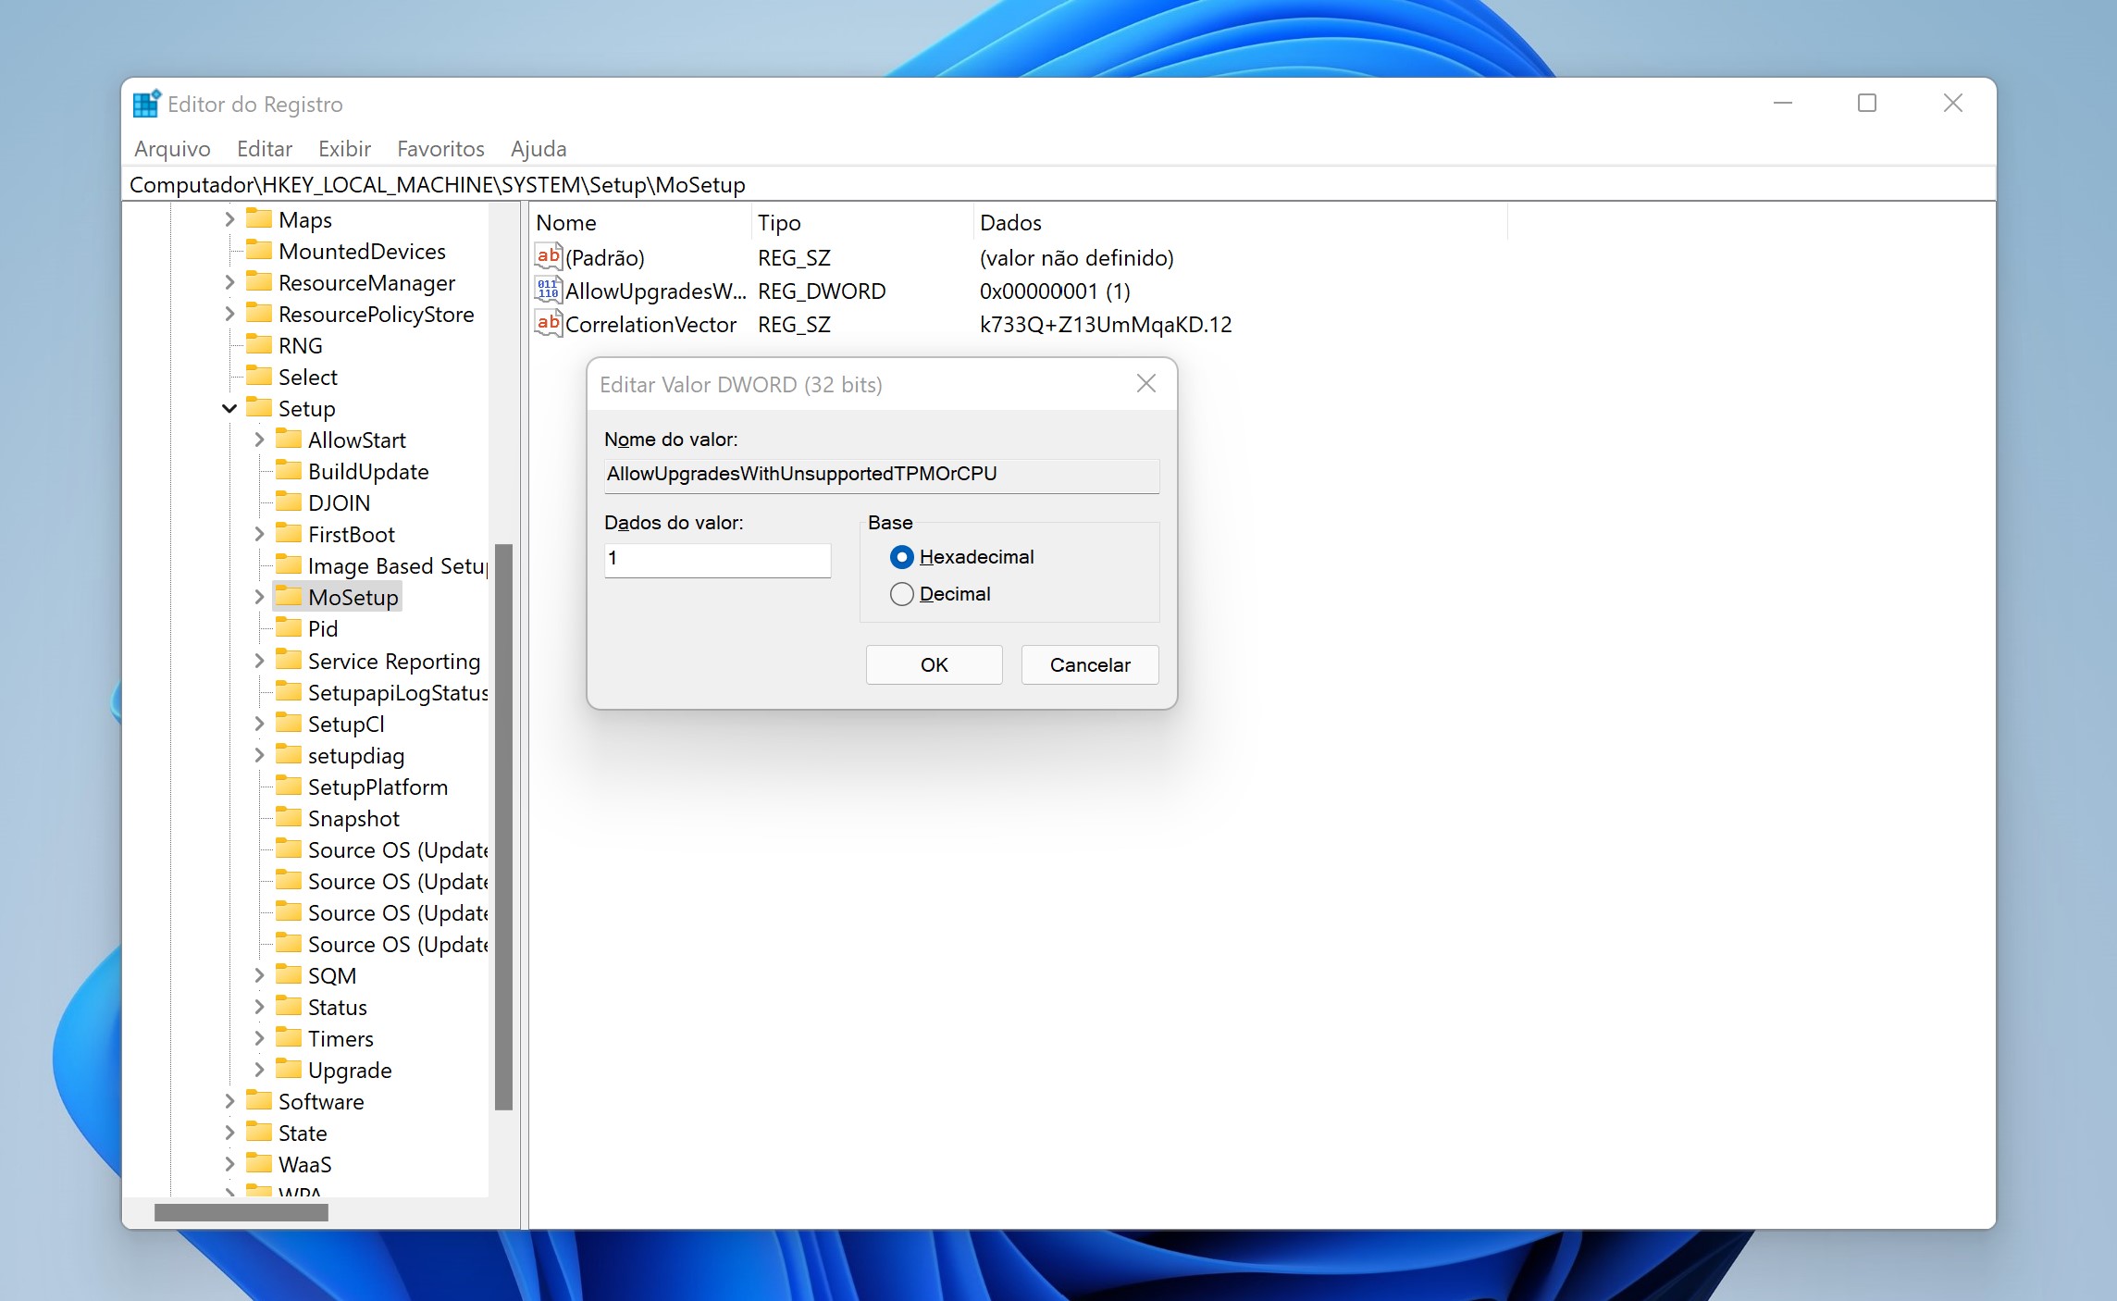Viewport: 2117px width, 1301px height.
Task: Click the value data input field
Action: pyautogui.click(x=717, y=560)
